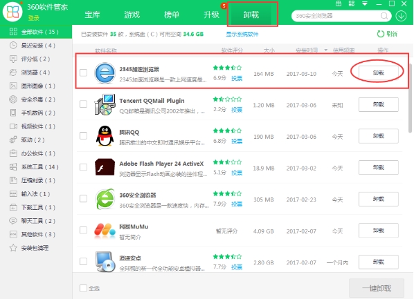Viewport: 414px width, 299px height.
Task: Check the 逍遥安卓 checkbox
Action: (84, 261)
